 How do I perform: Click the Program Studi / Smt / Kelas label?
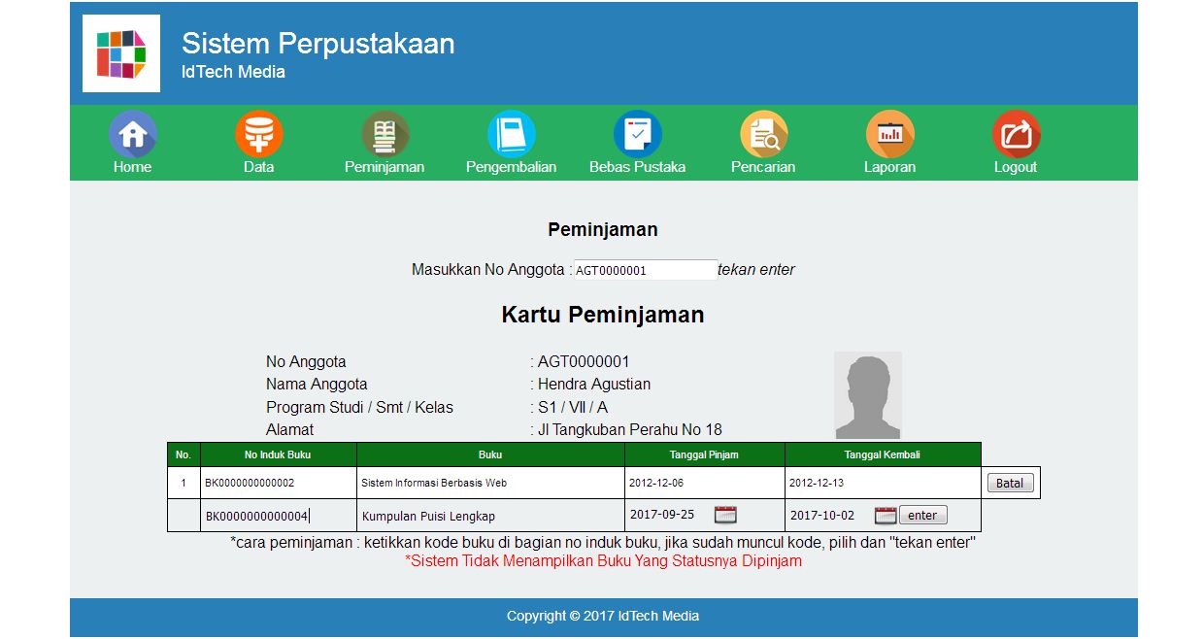point(359,408)
